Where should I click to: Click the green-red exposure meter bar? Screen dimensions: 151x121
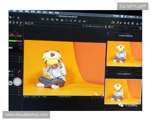(15, 41)
